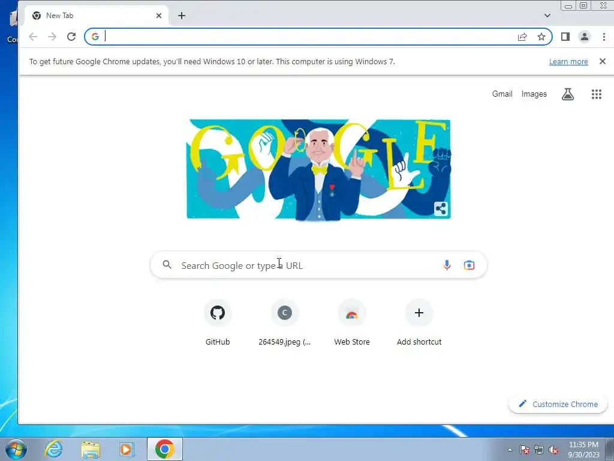This screenshot has height=461, width=614.
Task: Go forward using the forward arrow
Action: (52, 37)
